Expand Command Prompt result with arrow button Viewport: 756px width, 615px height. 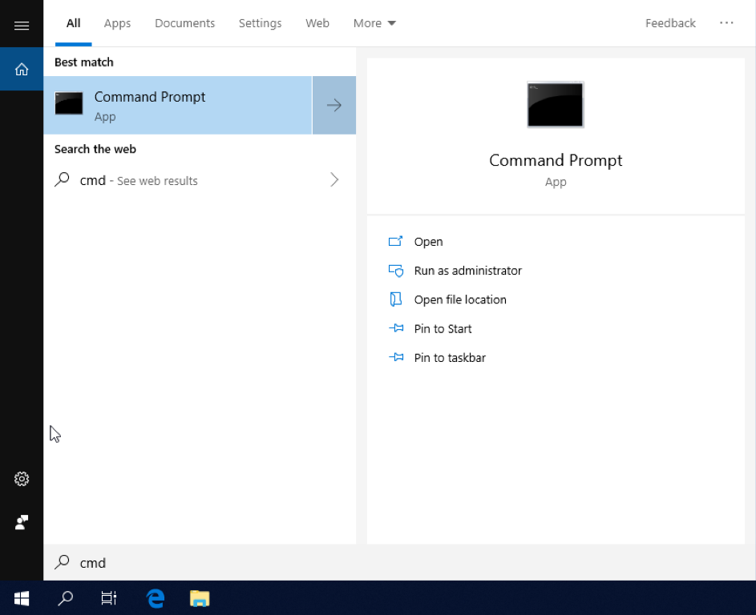334,105
